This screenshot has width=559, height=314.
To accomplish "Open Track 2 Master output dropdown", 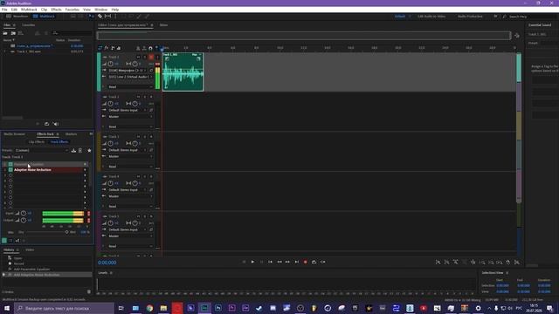I will tap(130, 117).
